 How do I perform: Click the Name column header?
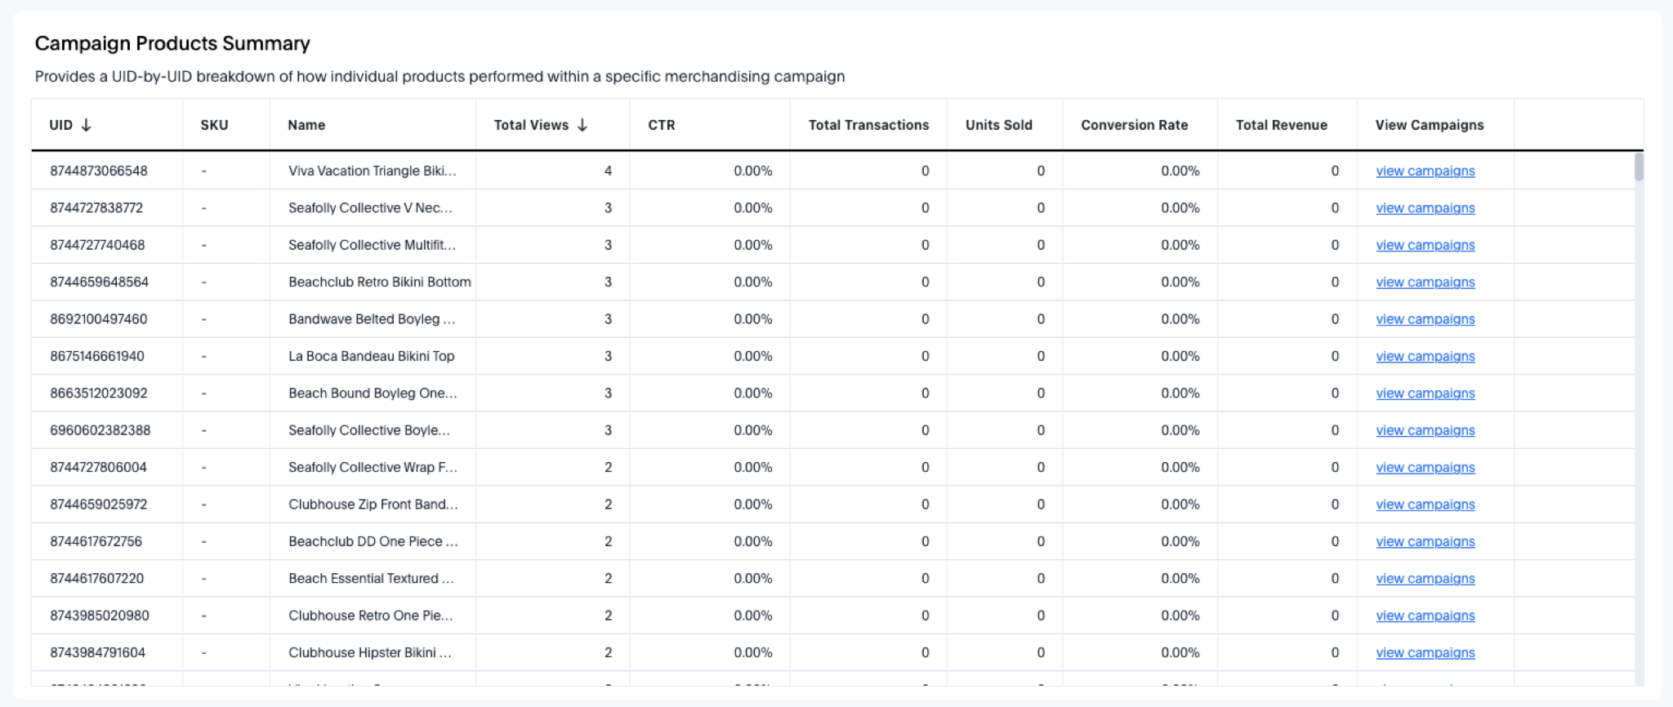pos(306,125)
